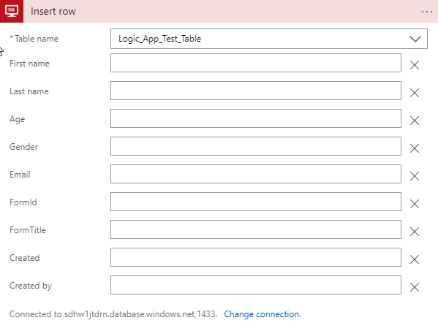Click into the Gender input box
Screen dimensions: 438x331
pos(256,146)
